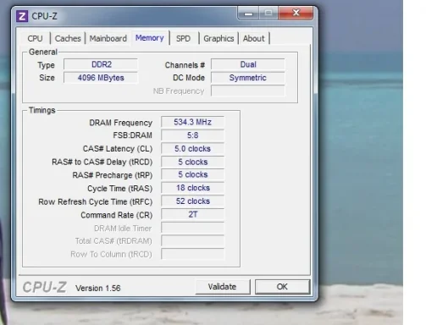Click the Validate button
This screenshot has width=426, height=325.
pyautogui.click(x=222, y=287)
